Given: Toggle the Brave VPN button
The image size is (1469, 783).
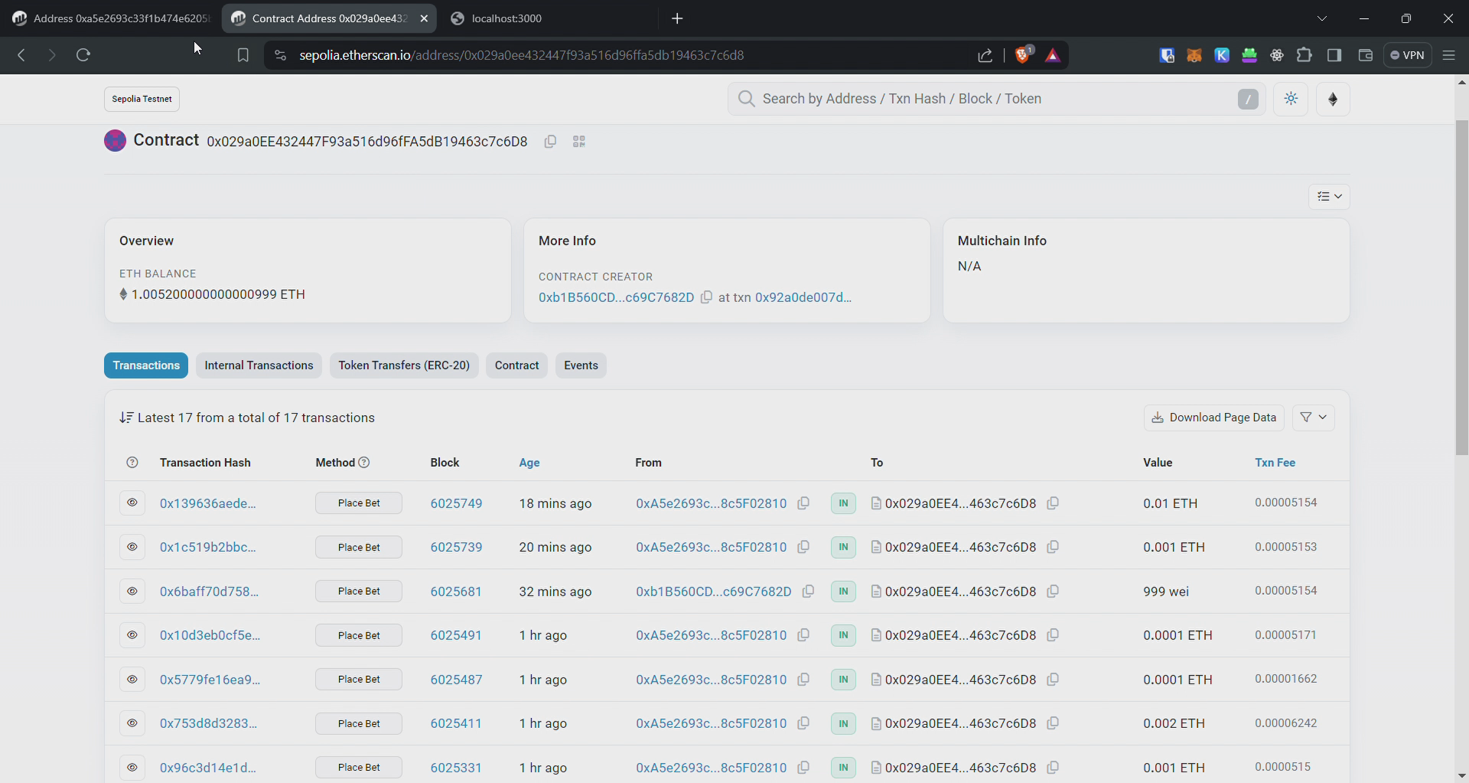Looking at the screenshot, I should click(x=1407, y=55).
